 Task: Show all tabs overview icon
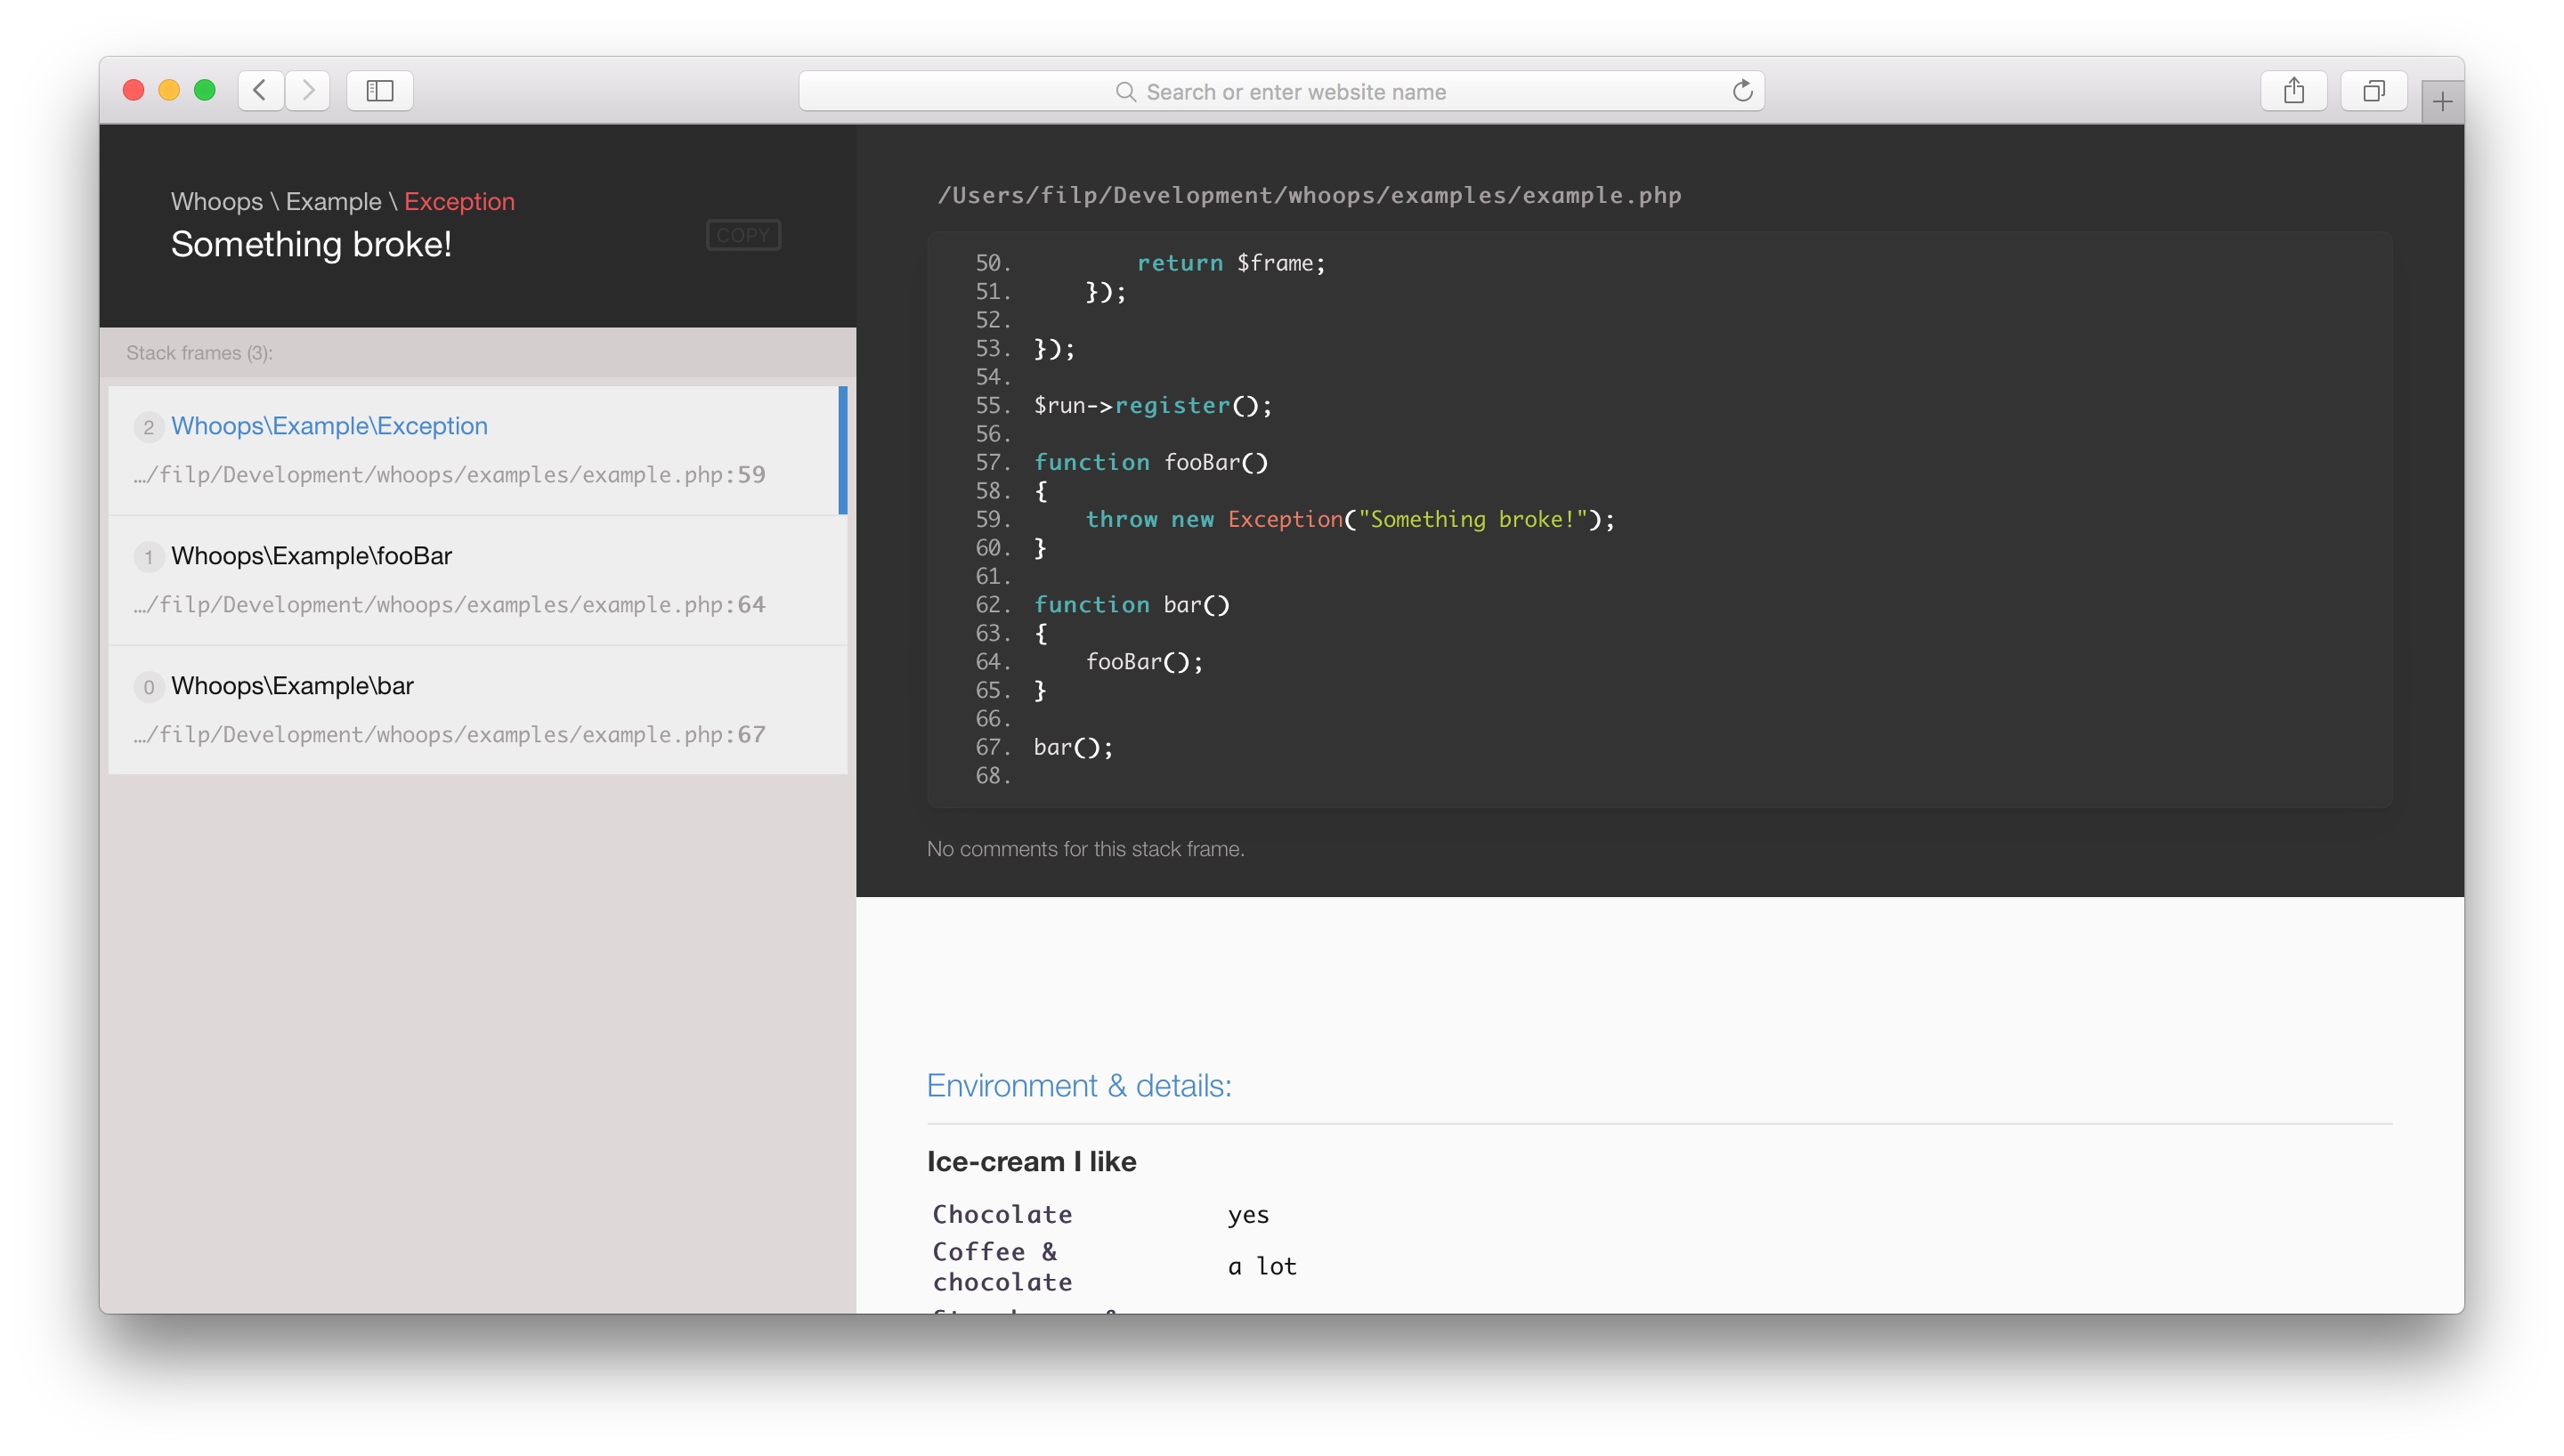point(2373,91)
